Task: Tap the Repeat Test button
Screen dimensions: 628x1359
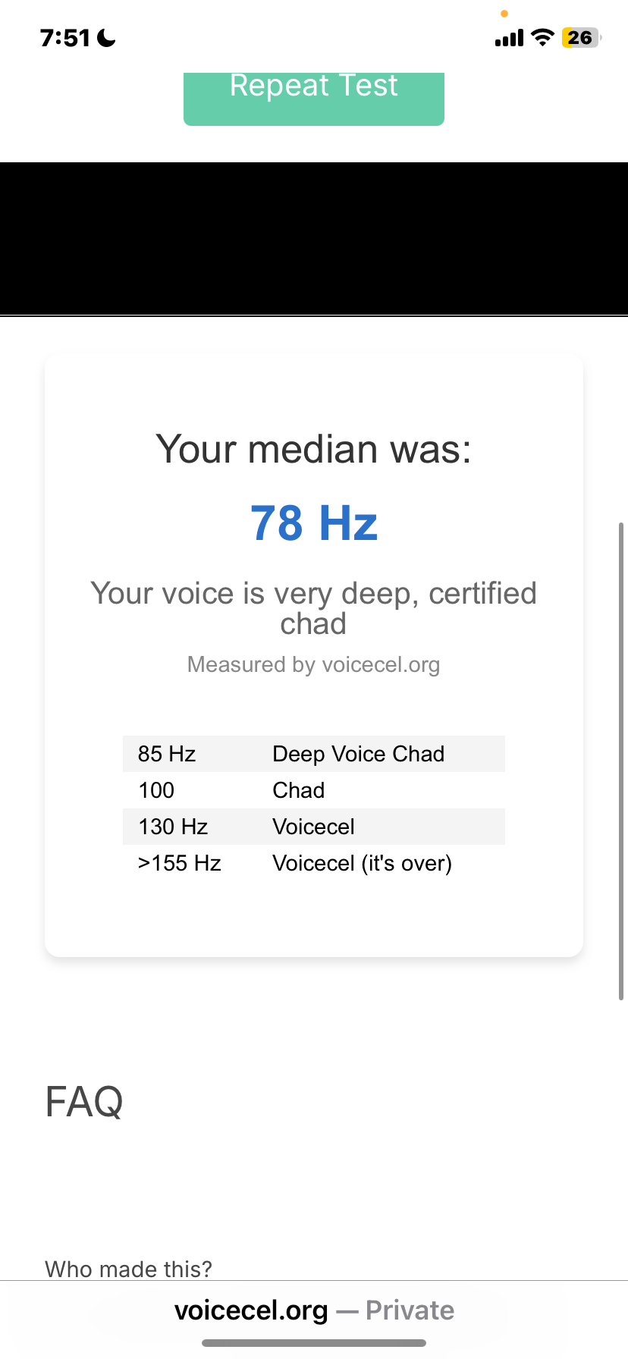Action: coord(314,99)
